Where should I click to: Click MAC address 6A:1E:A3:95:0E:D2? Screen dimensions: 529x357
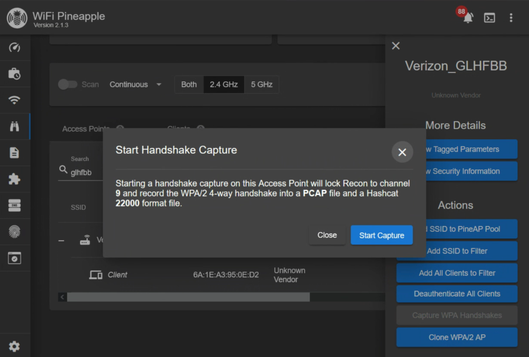[x=226, y=275]
